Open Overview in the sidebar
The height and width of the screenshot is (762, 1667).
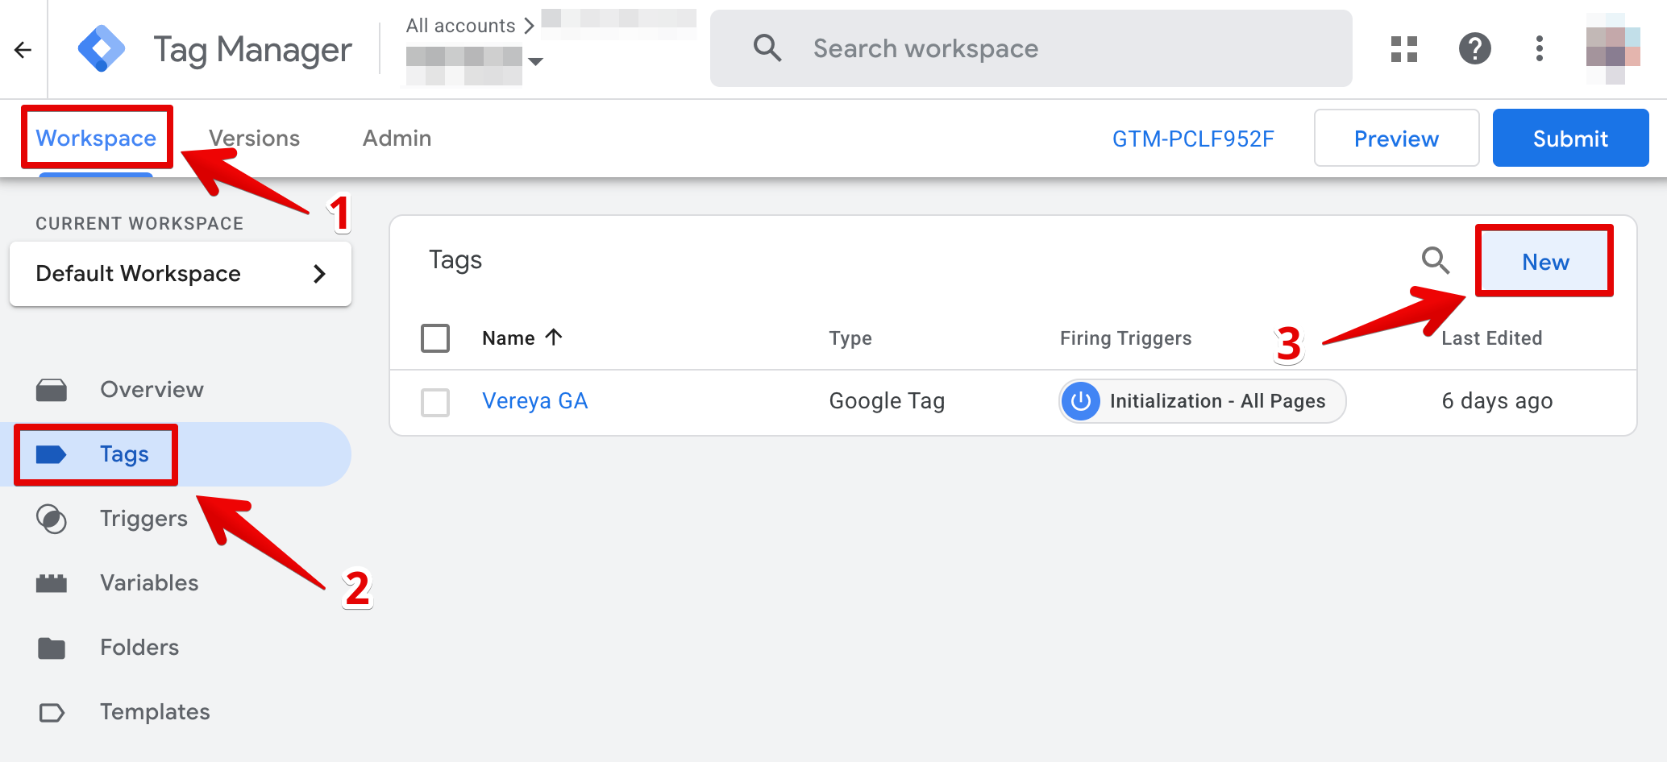(x=152, y=390)
